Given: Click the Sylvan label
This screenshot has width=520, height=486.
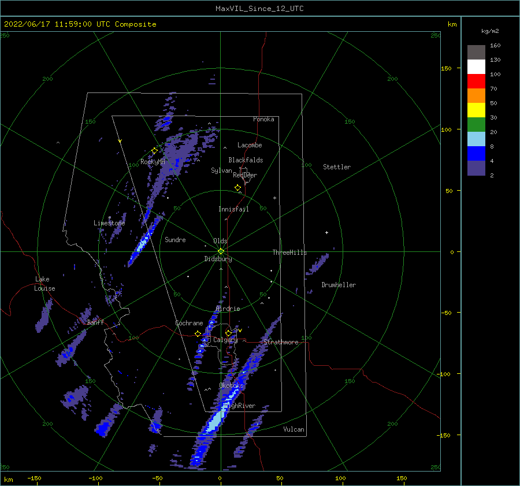Looking at the screenshot, I should [221, 170].
